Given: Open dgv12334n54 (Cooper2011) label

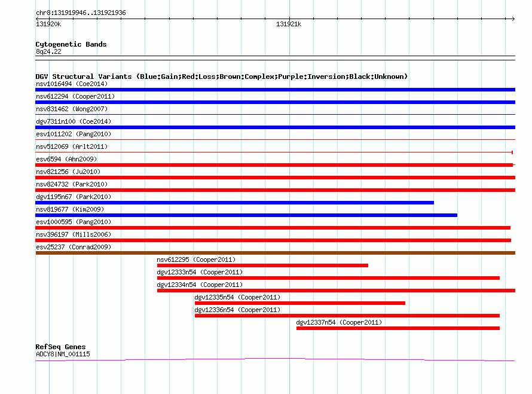Looking at the screenshot, I should (200, 285).
